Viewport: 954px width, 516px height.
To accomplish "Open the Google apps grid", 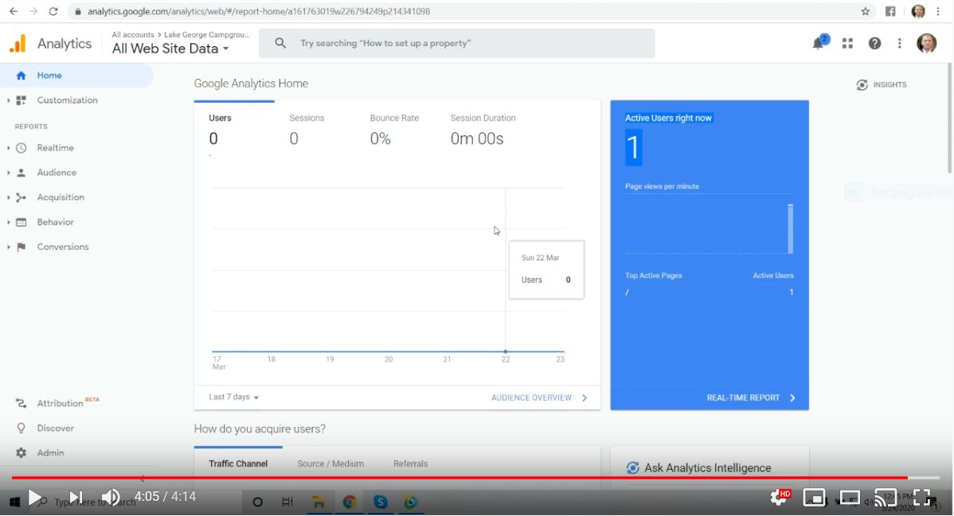I will (x=847, y=43).
